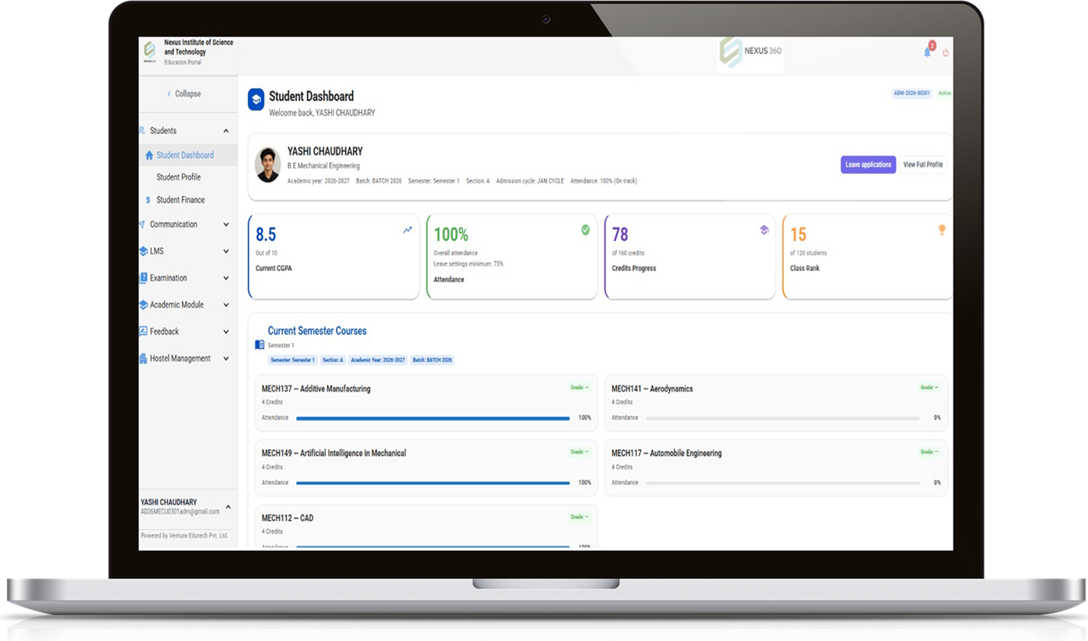Screen dimensions: 1088x641
Task: Click the Academic Year: 2026-2027 tag
Action: tap(378, 361)
